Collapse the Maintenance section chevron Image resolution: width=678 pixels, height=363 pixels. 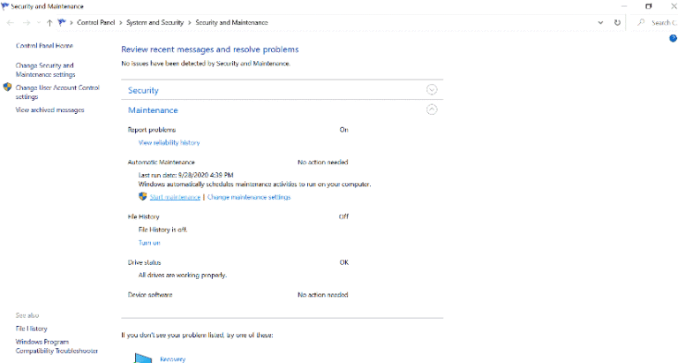[432, 110]
